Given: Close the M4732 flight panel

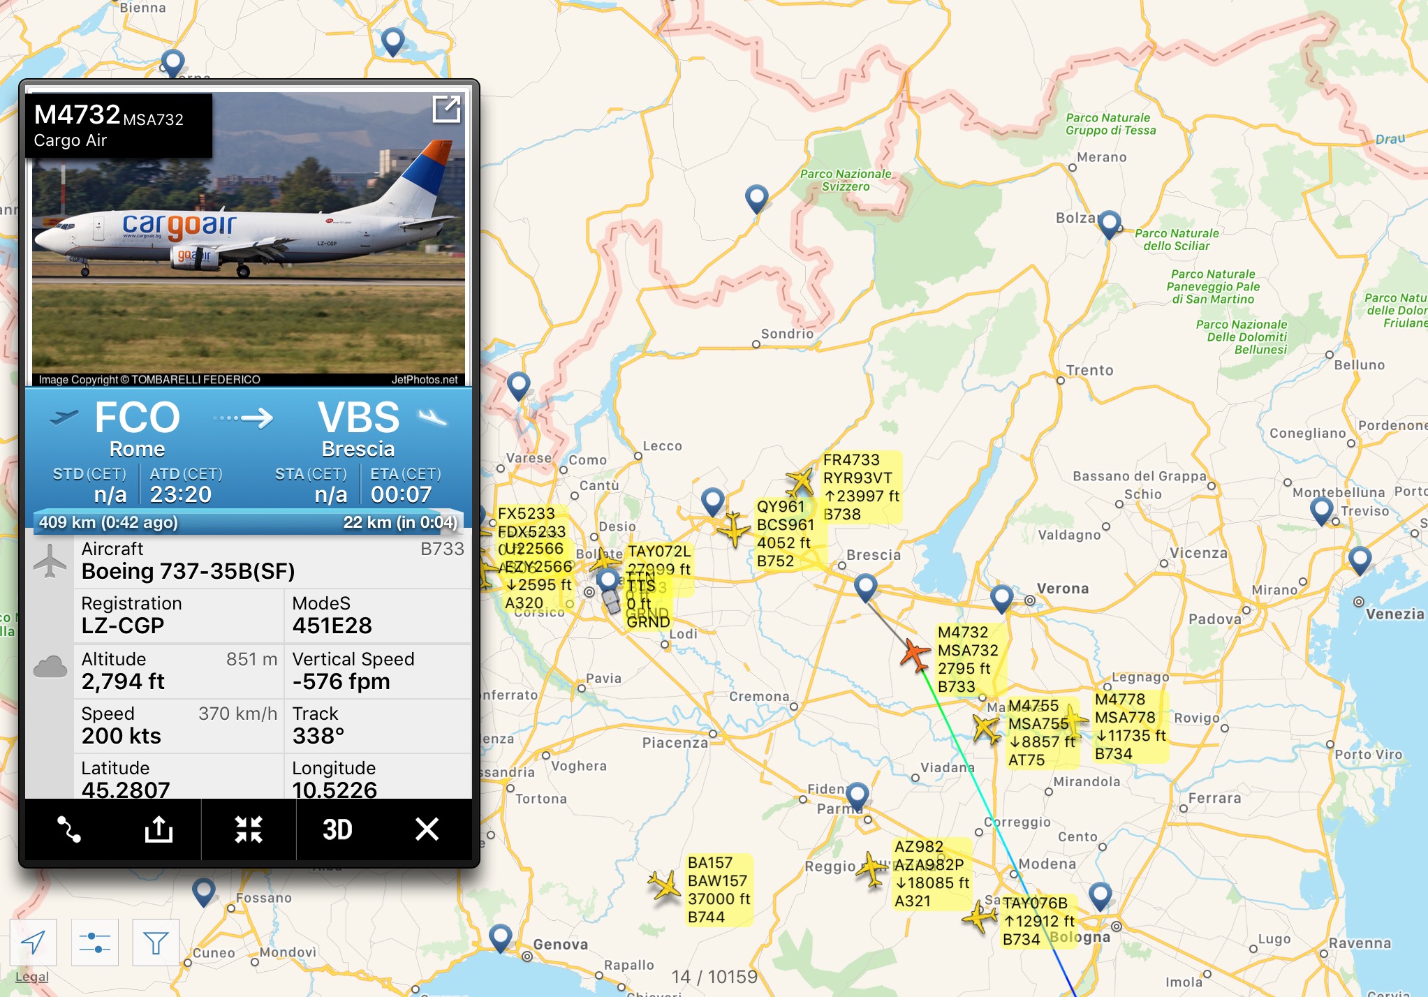Looking at the screenshot, I should (427, 829).
